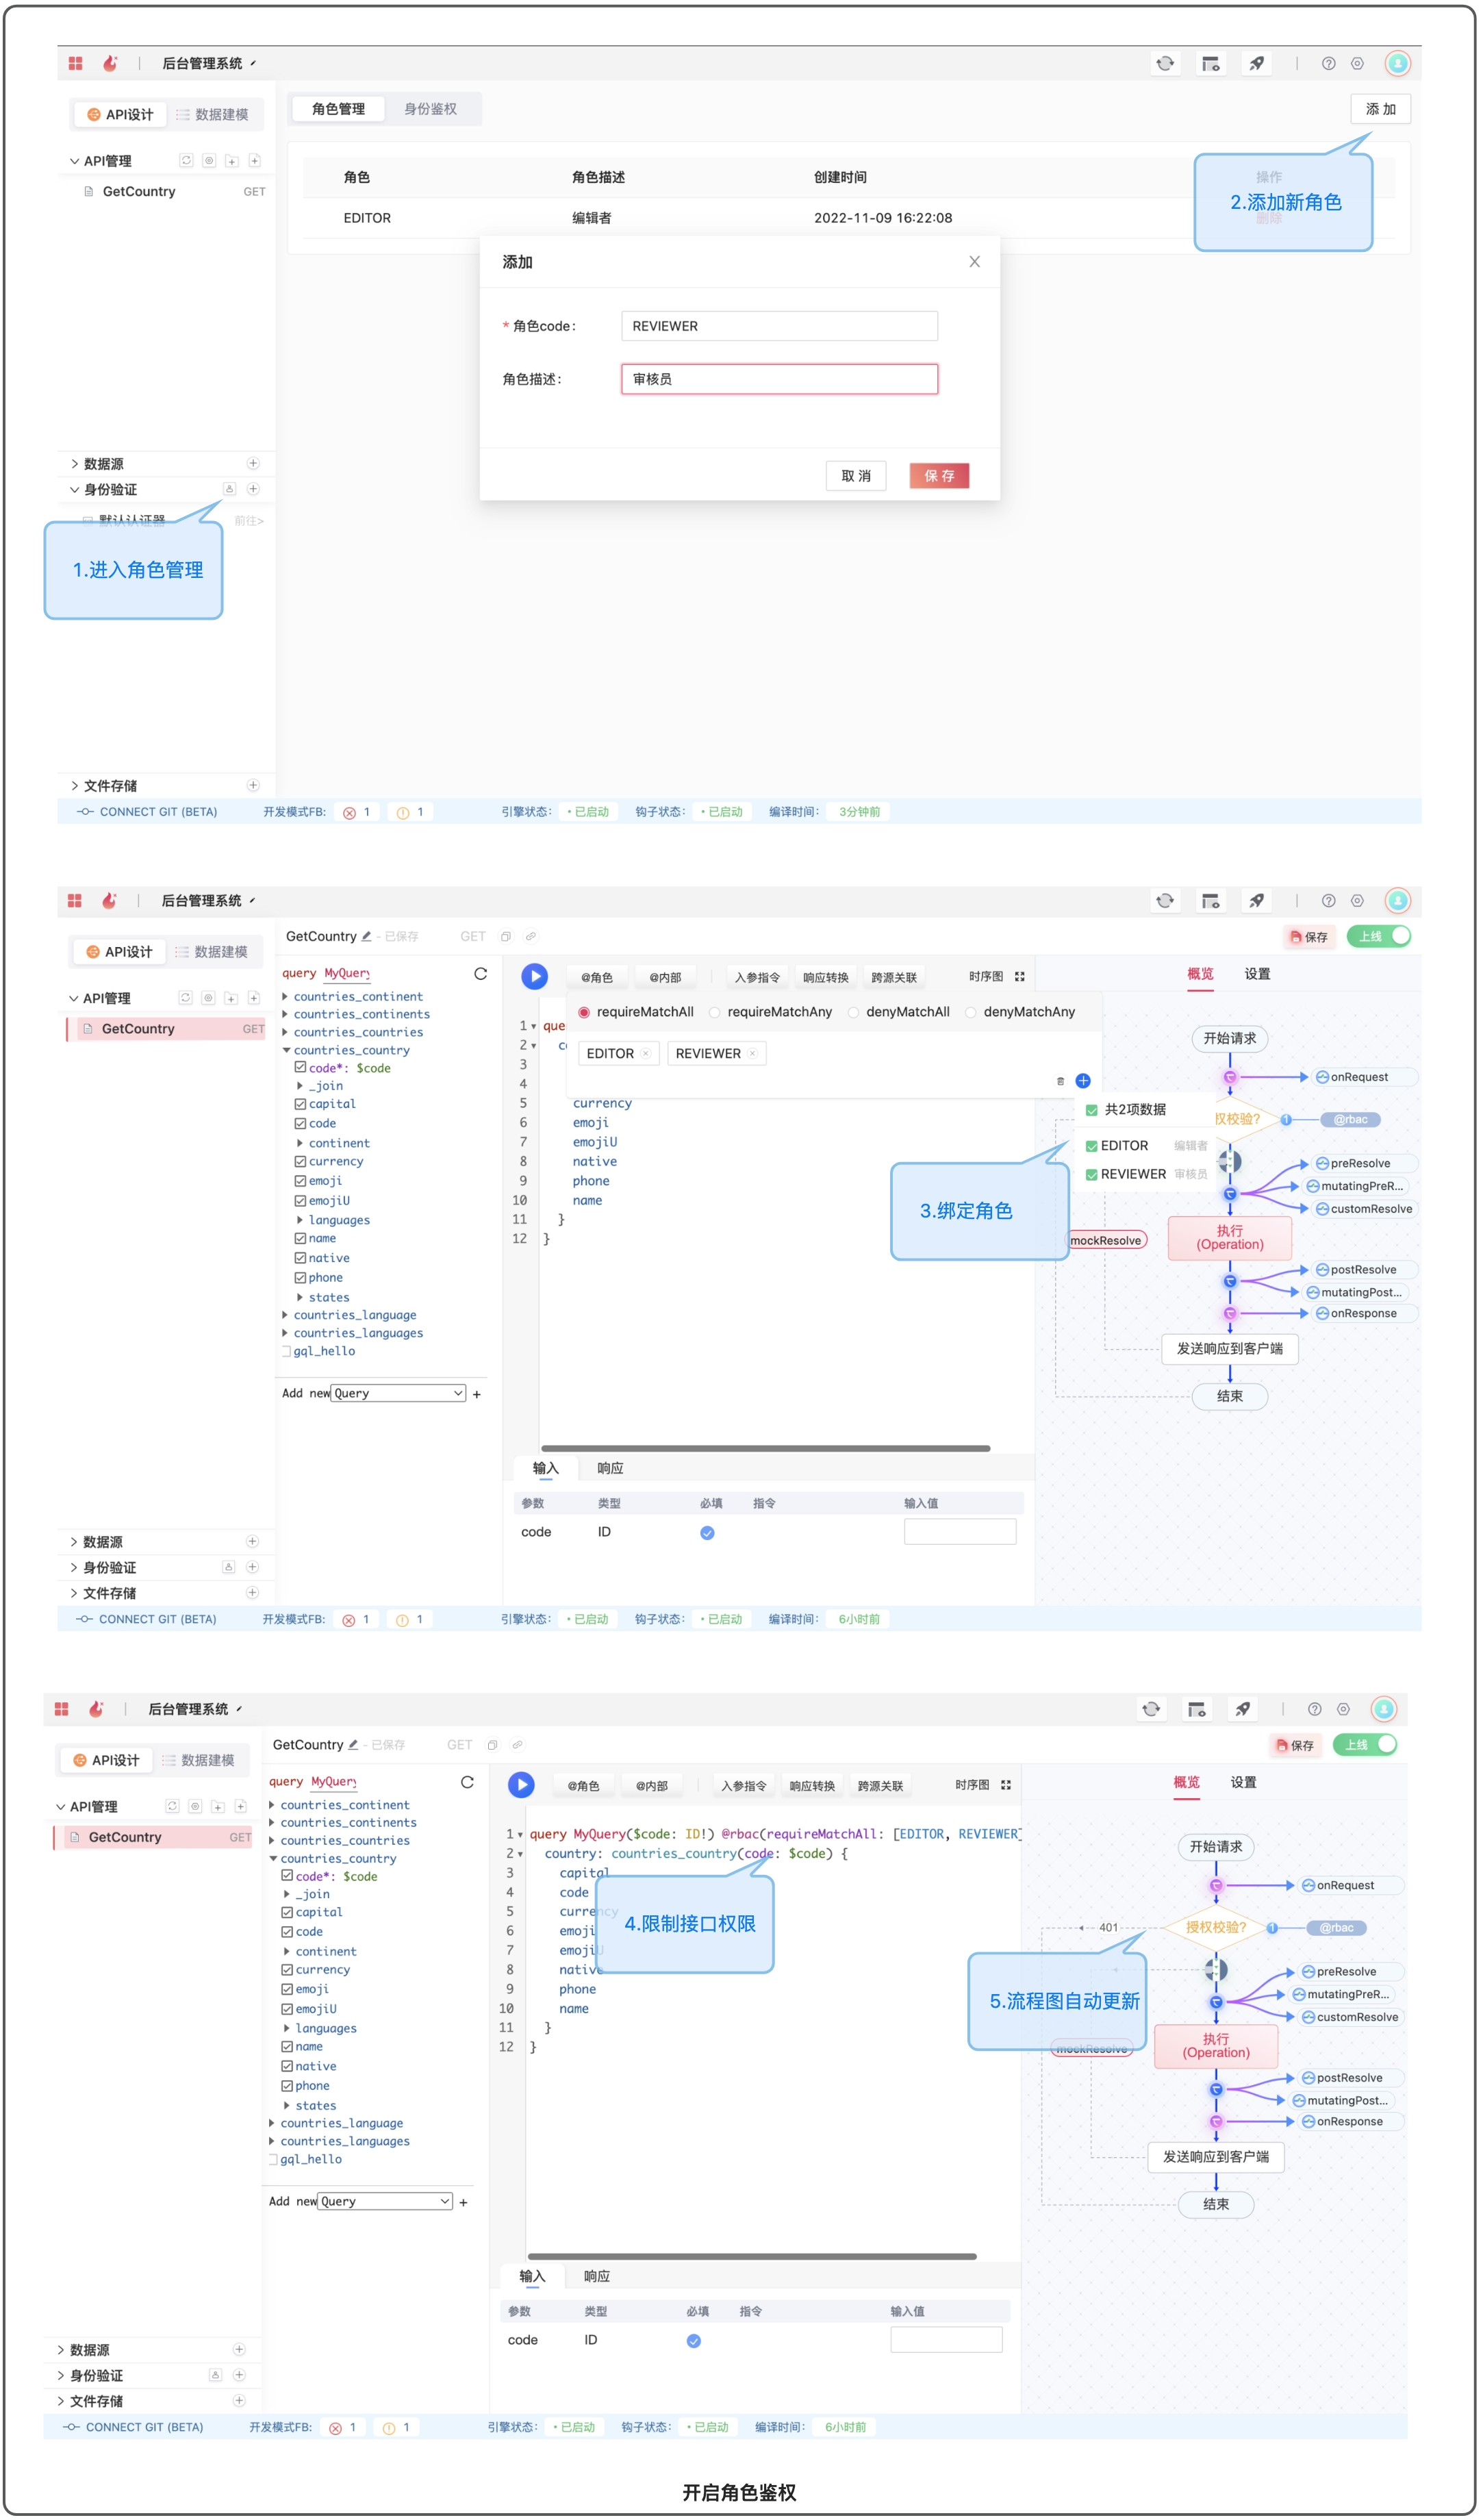Click 保存 in the 添加 dialog
Viewport: 1483px width, 2520px height.
[938, 476]
